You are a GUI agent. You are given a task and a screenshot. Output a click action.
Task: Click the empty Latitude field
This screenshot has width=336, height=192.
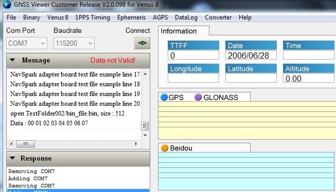coord(251,78)
